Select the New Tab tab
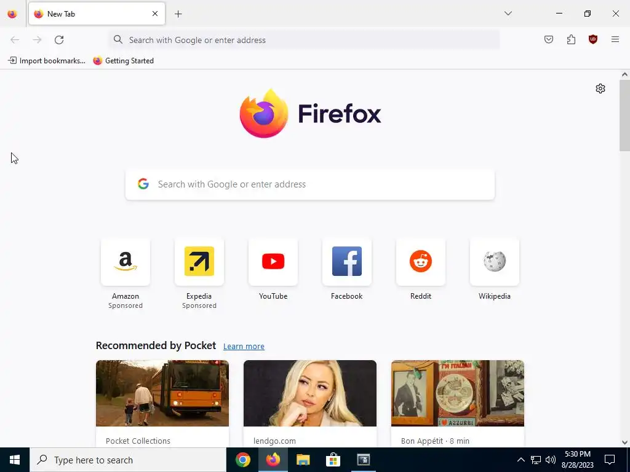 97,14
